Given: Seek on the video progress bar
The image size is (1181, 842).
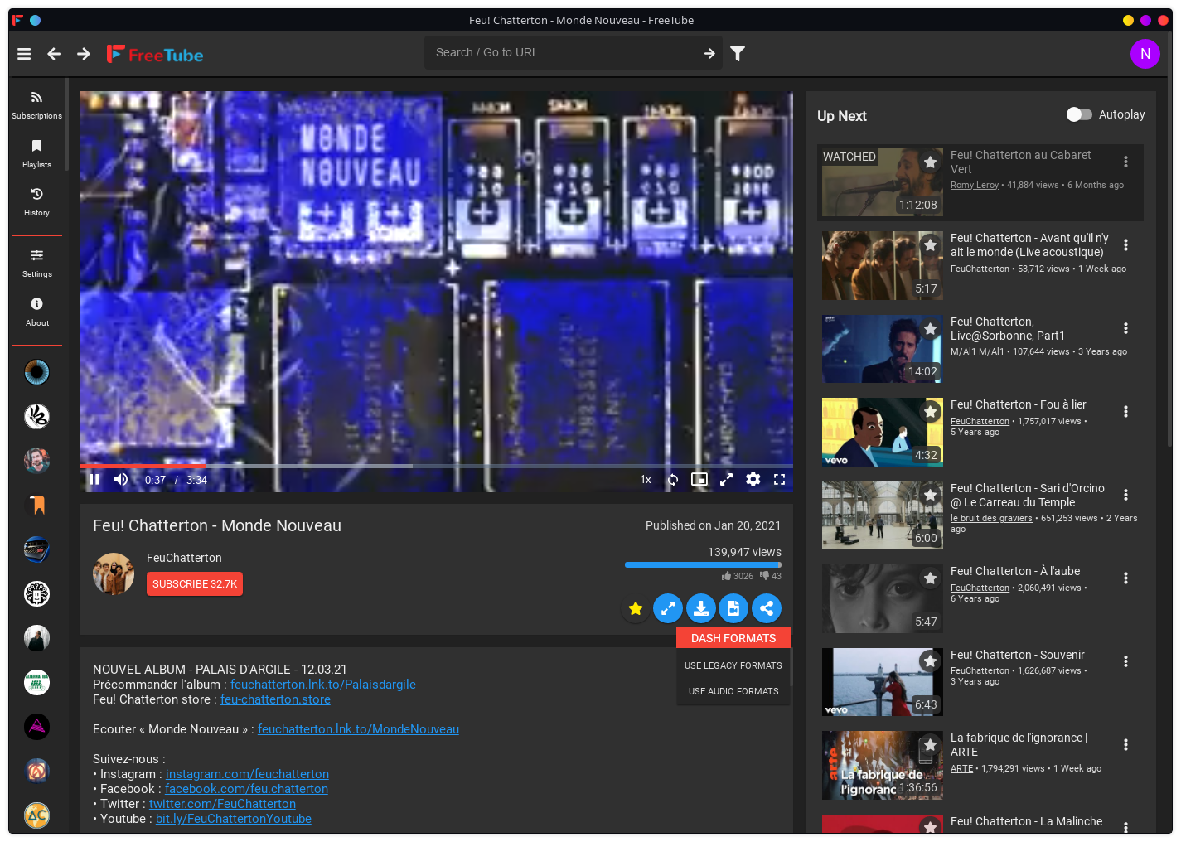Looking at the screenshot, I should [437, 467].
